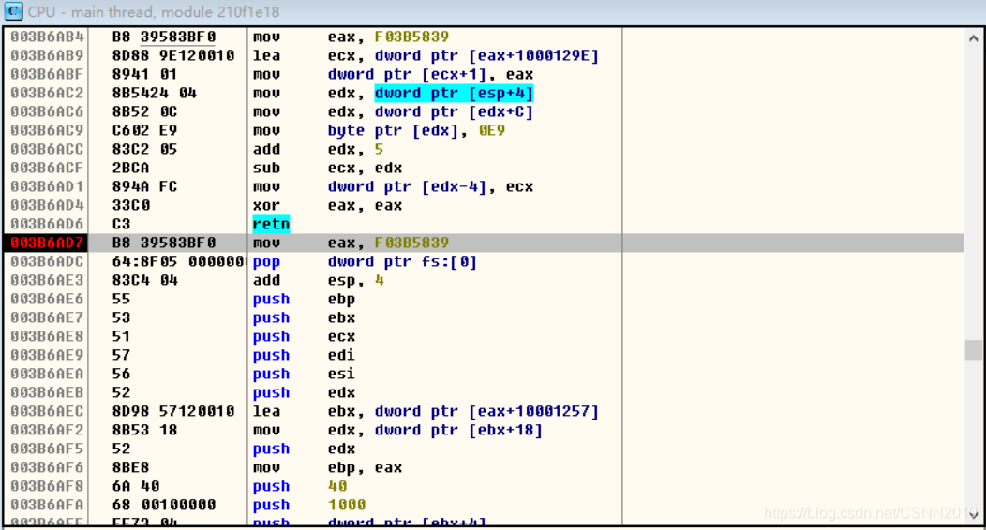986x530 pixels.
Task: Click the scroll up arrow in disassembly pane
Action: coord(974,38)
